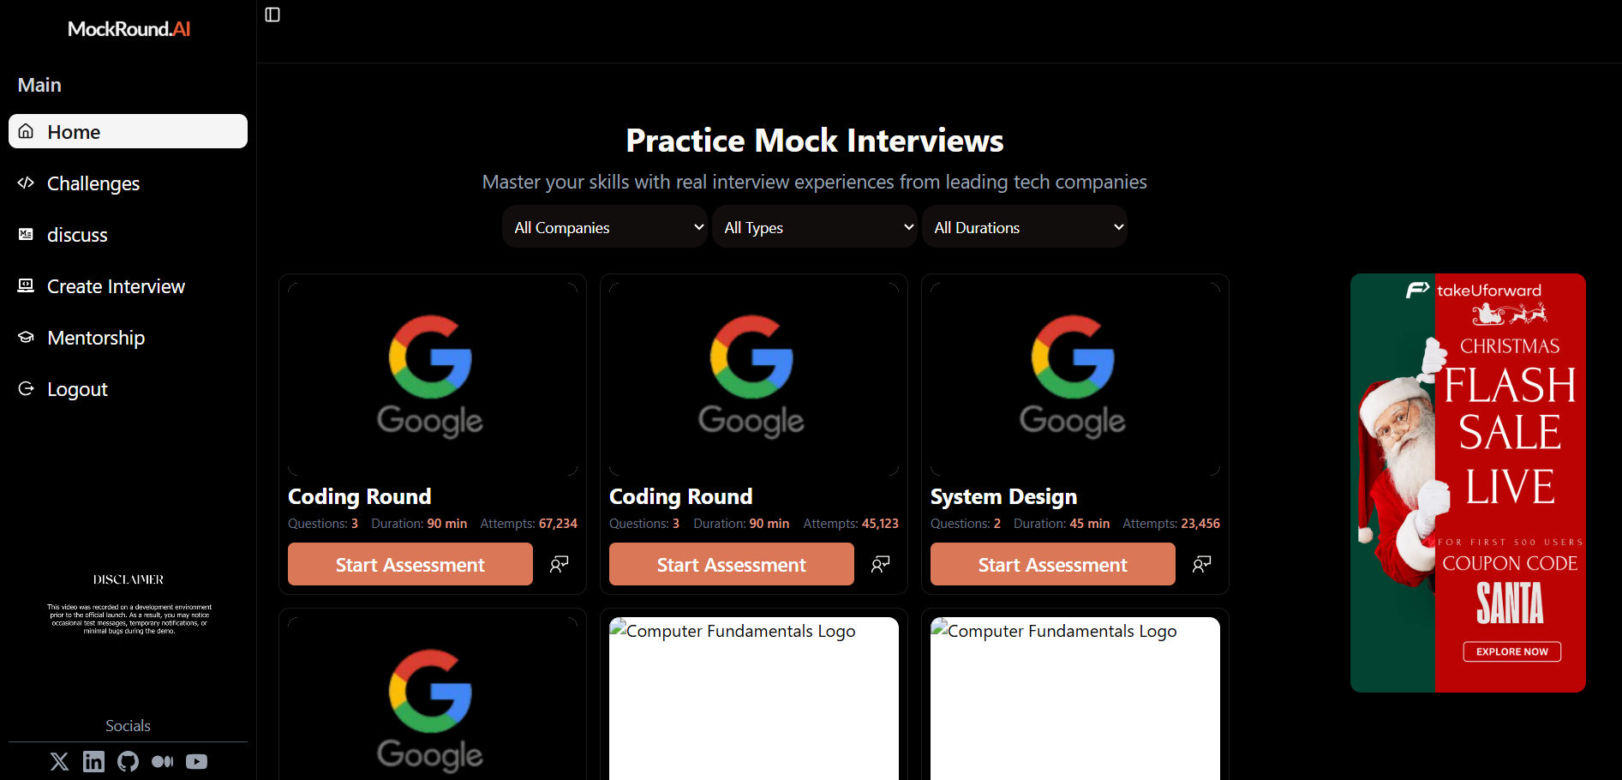
Task: Click the Logout arrow icon
Action: [27, 388]
